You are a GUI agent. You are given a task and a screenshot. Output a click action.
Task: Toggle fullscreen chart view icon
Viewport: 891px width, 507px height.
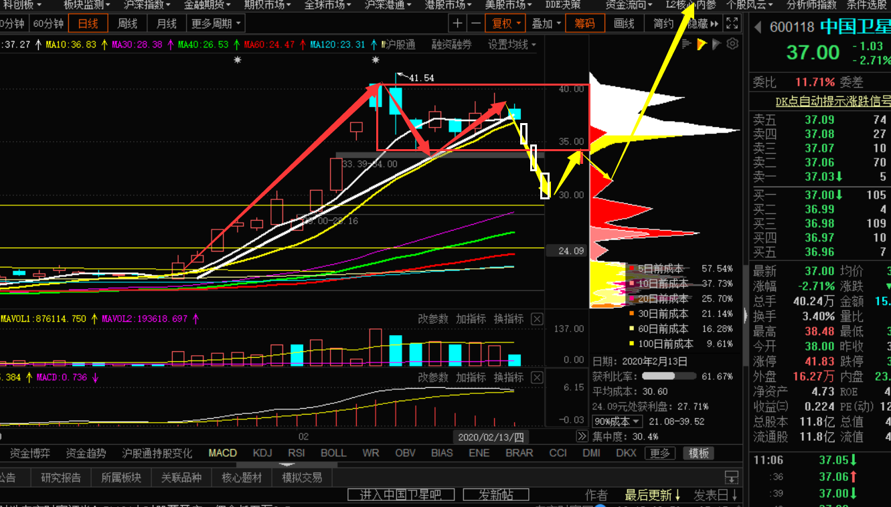click(x=732, y=23)
